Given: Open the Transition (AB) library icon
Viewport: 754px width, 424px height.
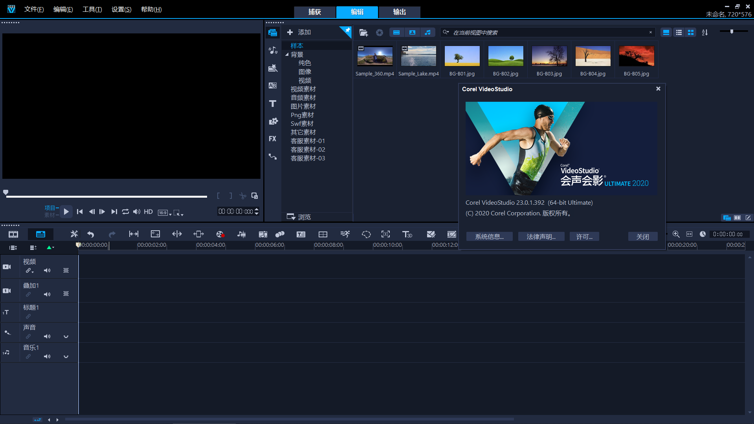Looking at the screenshot, I should [273, 85].
